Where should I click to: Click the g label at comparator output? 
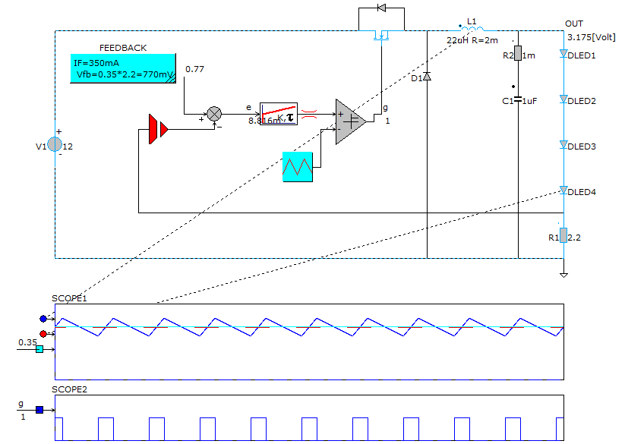385,108
